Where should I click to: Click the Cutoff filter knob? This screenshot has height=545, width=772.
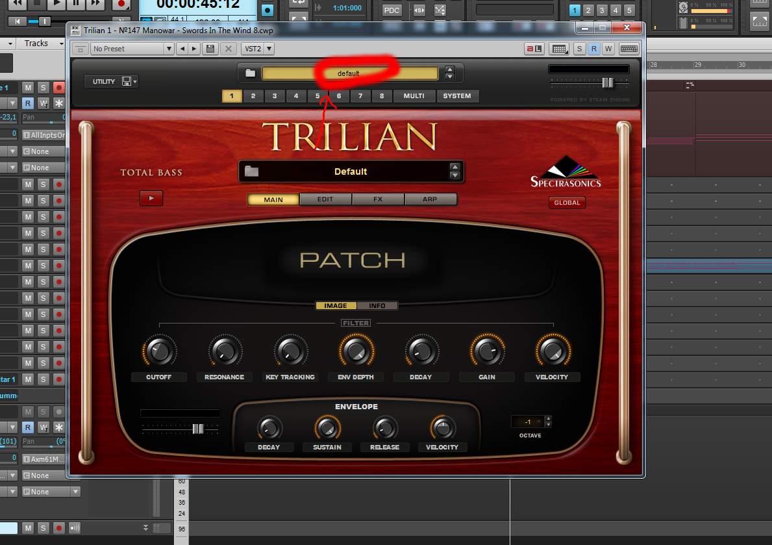pyautogui.click(x=158, y=351)
